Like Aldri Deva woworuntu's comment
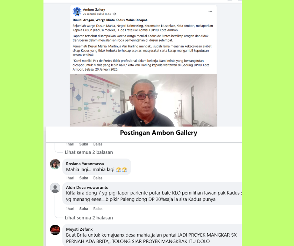The height and width of the screenshot is (246, 294). (x=84, y=209)
